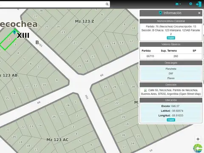Screen dimensions: 204x153
Task: Click the Descargas section header
Action: tap(171, 63)
